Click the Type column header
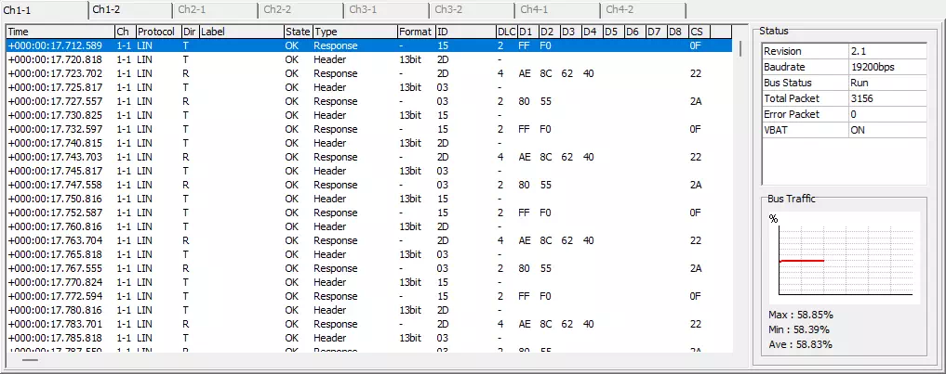The width and height of the screenshot is (946, 374). pos(353,32)
